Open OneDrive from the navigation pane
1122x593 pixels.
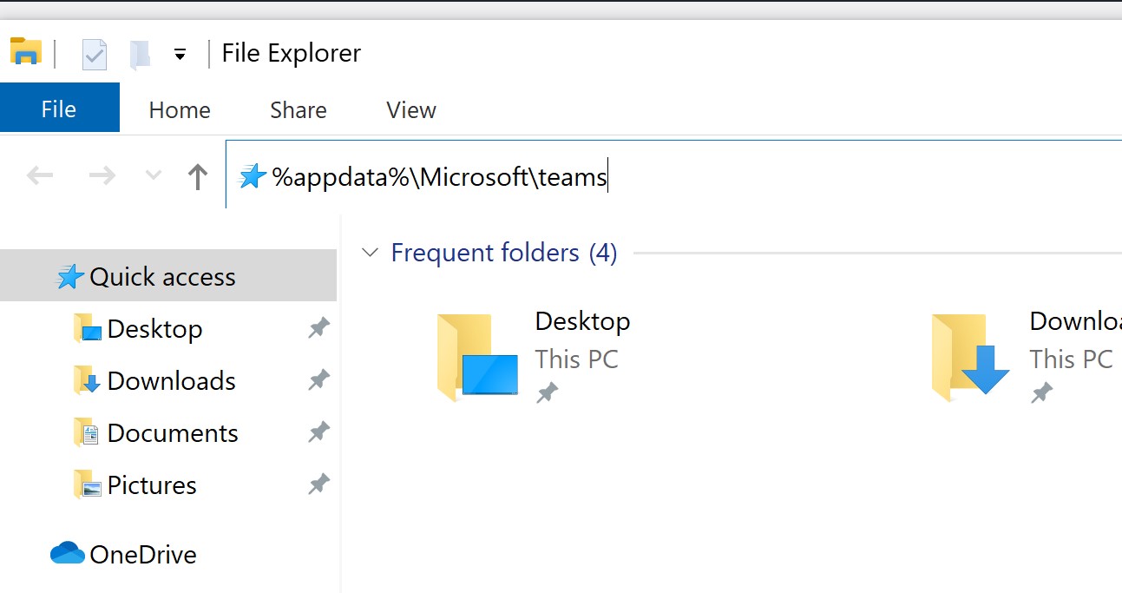(142, 554)
